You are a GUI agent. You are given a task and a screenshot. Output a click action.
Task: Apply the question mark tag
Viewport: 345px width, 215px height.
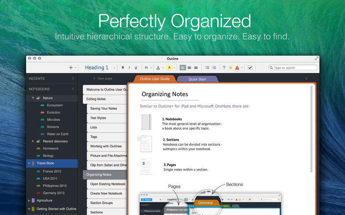224,68
